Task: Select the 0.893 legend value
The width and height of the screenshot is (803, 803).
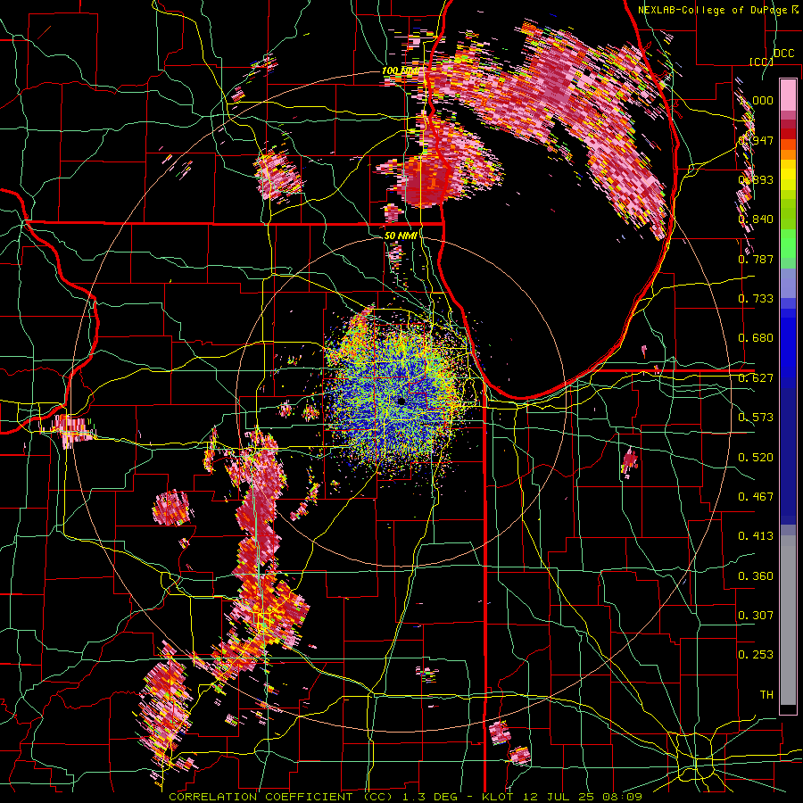Action: click(x=756, y=179)
